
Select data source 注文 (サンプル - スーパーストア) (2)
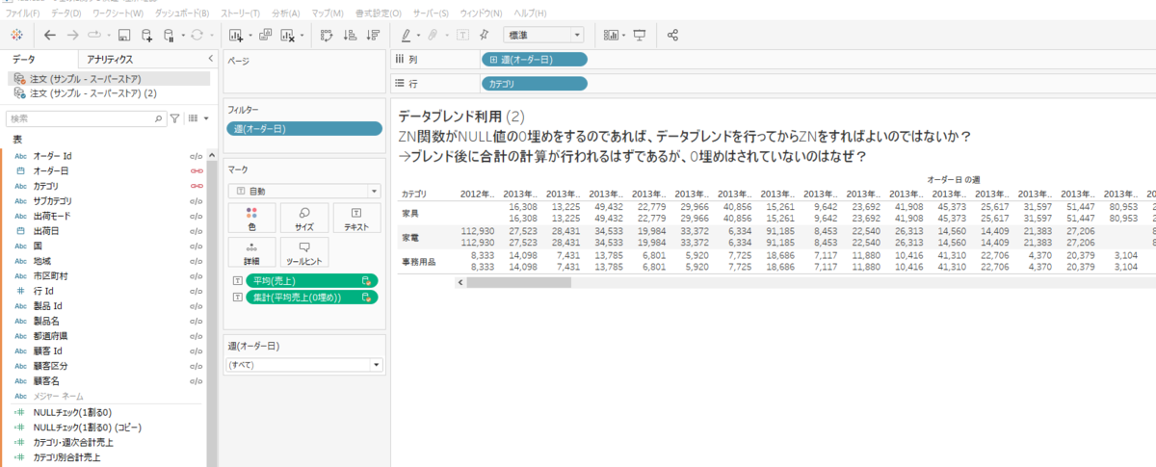point(92,93)
